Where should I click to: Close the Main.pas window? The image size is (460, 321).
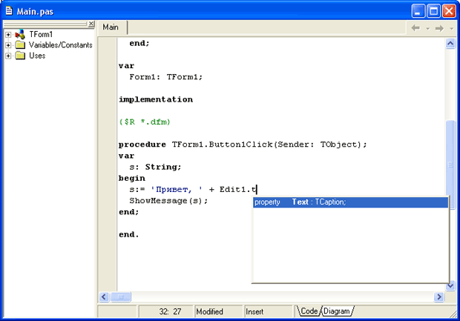click(x=449, y=11)
